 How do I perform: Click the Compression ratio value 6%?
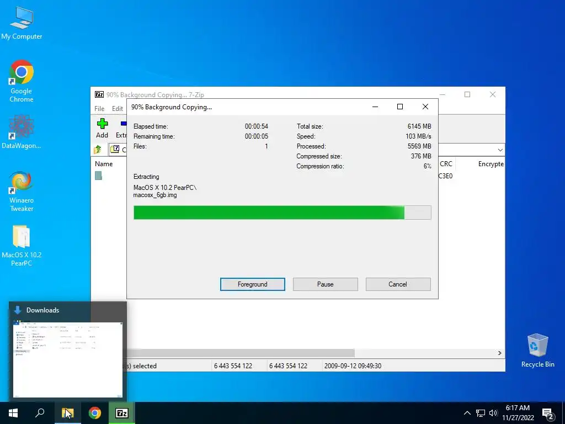pyautogui.click(x=428, y=166)
